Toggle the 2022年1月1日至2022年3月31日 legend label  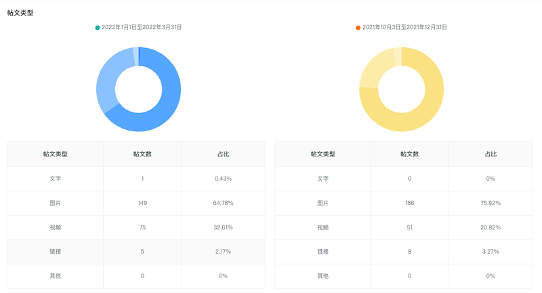(x=142, y=28)
